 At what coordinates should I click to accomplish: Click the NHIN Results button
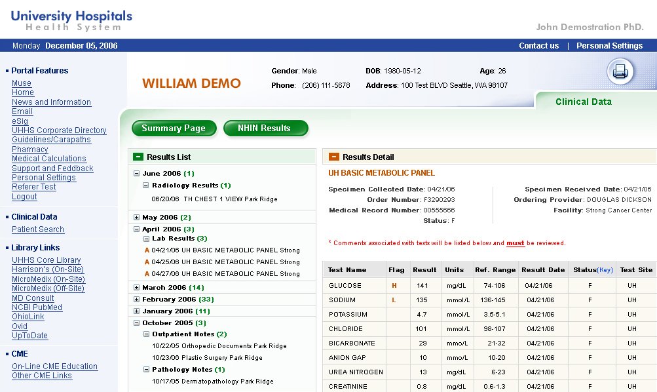[x=266, y=128]
